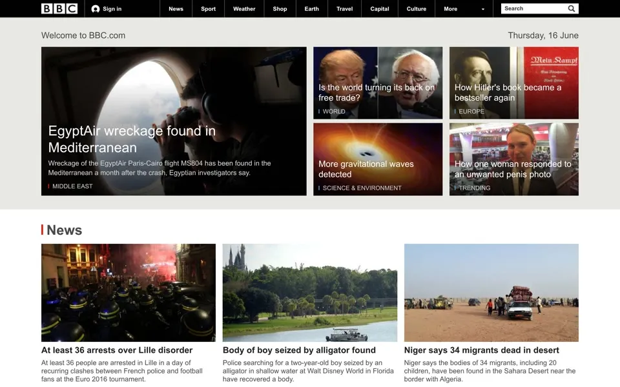Image resolution: width=620 pixels, height=387 pixels.
Task: Open EgyptAir wreckage found in Mediterranean headline
Action: [132, 139]
